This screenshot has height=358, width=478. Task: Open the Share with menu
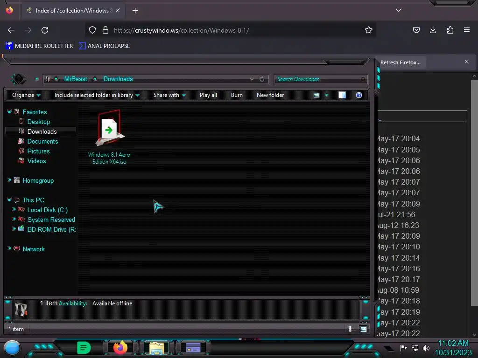[x=169, y=95]
